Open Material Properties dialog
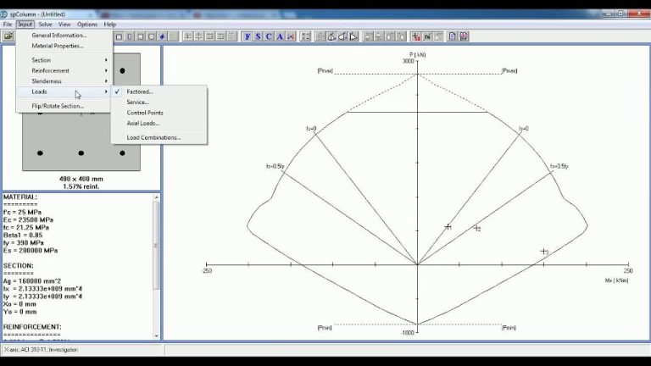 coord(58,46)
